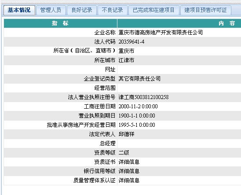
Task: Open the 建项目预售许可证 tab
Action: click(206, 10)
